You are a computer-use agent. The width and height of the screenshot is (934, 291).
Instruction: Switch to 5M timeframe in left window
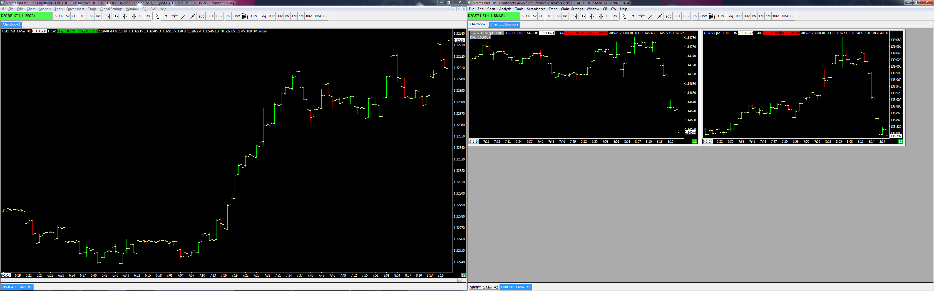(301, 16)
